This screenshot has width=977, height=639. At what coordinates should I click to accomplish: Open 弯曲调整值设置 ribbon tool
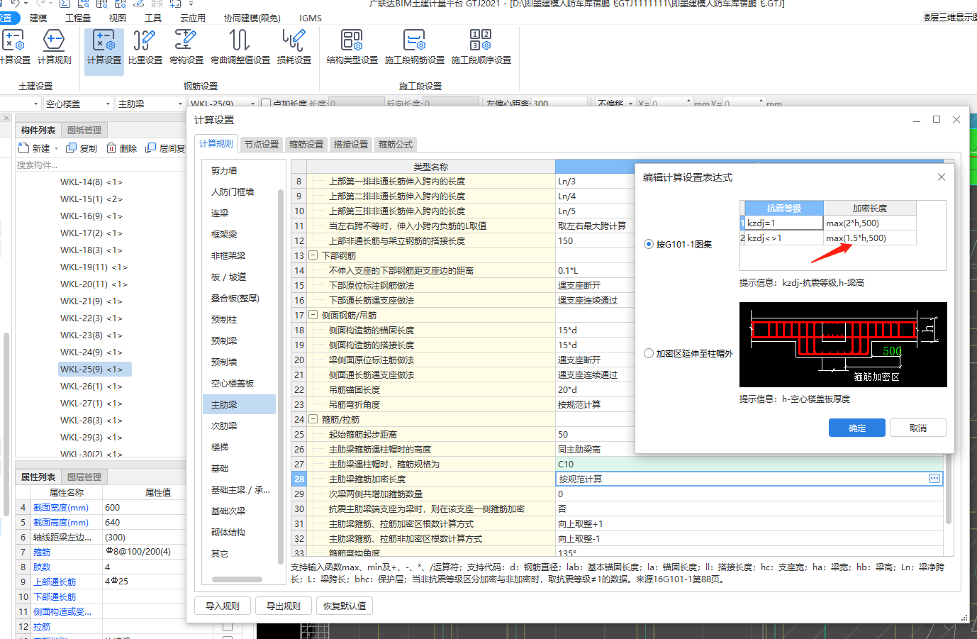(240, 47)
